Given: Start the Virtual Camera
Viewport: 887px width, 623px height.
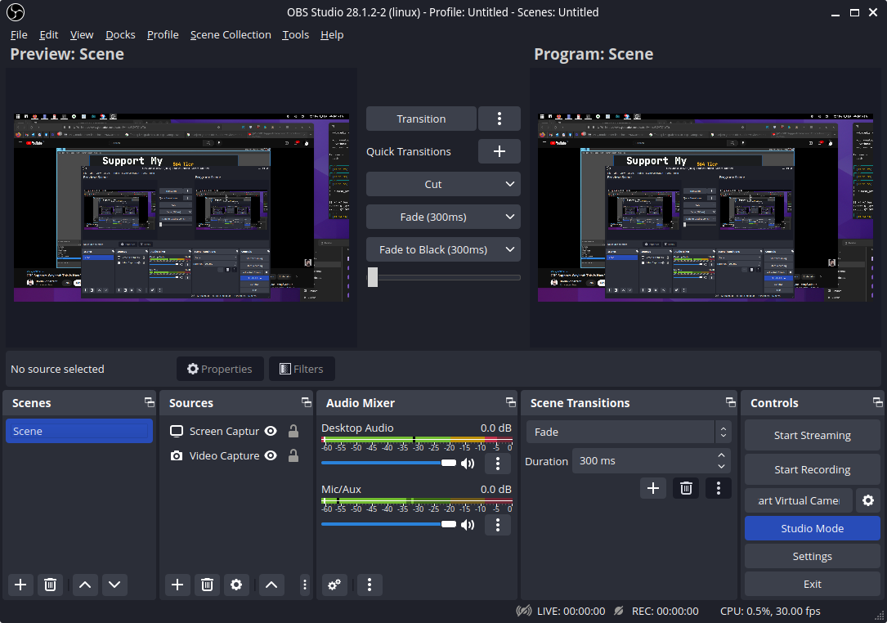Looking at the screenshot, I should 798,500.
